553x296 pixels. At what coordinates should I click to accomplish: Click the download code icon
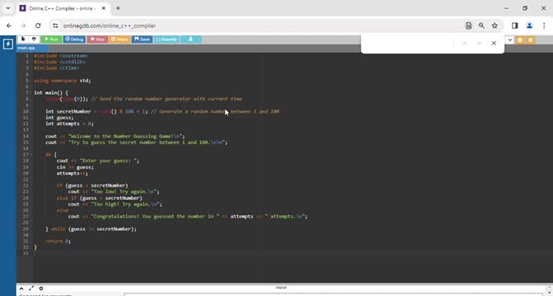(x=190, y=39)
